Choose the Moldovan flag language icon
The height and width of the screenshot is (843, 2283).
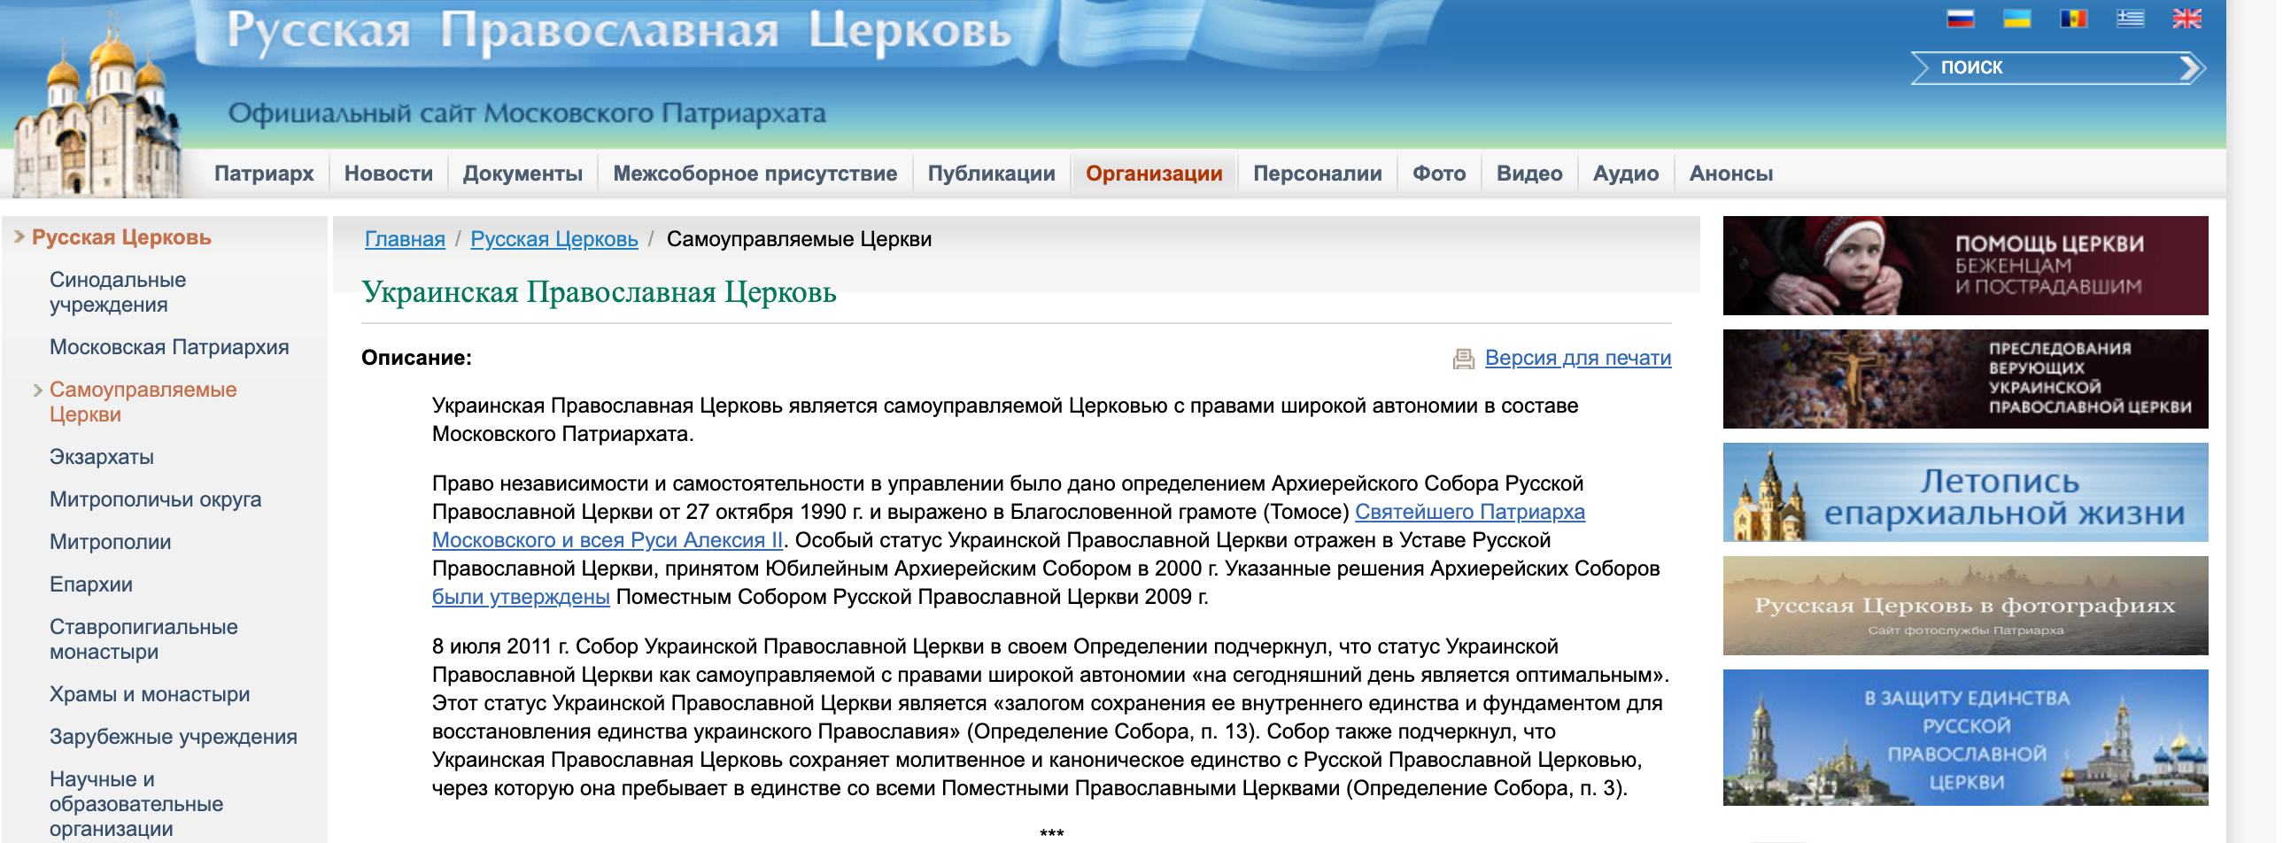click(2073, 19)
